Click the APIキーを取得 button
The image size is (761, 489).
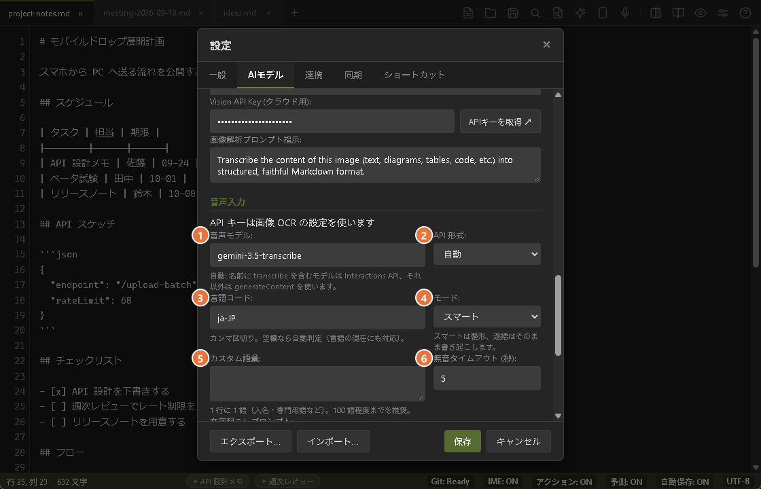coord(500,122)
